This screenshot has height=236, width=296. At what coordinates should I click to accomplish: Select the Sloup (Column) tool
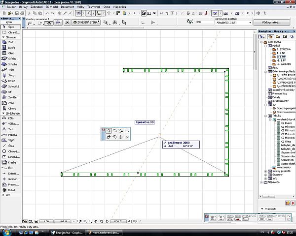[10, 75]
